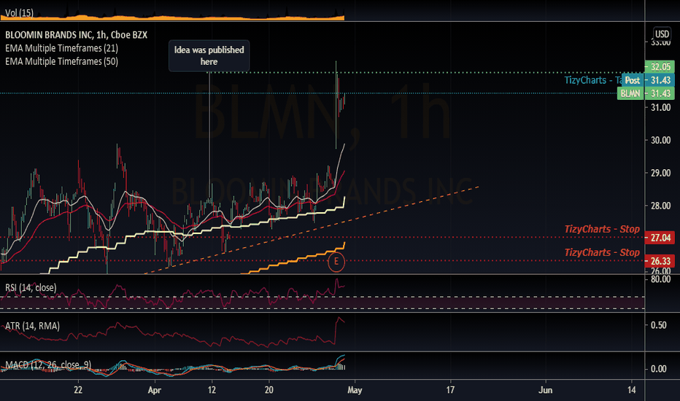Click the MACD (12, 26, close, 9) label
Image resolution: width=680 pixels, height=401 pixels.
coord(48,365)
